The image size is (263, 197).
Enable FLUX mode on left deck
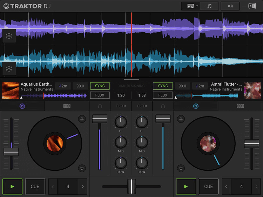(x=100, y=95)
